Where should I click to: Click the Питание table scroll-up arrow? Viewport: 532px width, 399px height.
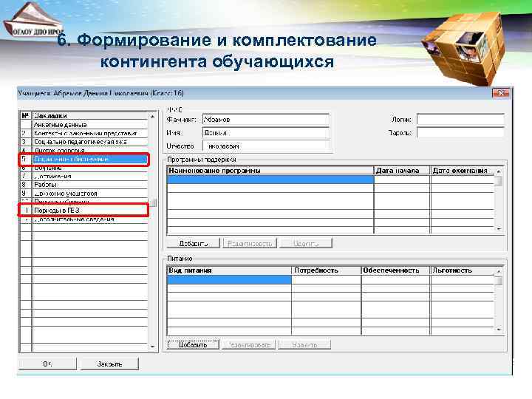click(x=499, y=271)
